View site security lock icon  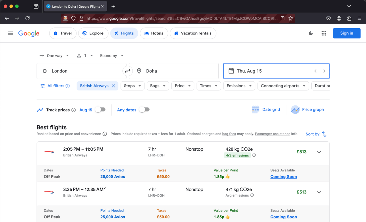click(x=81, y=18)
